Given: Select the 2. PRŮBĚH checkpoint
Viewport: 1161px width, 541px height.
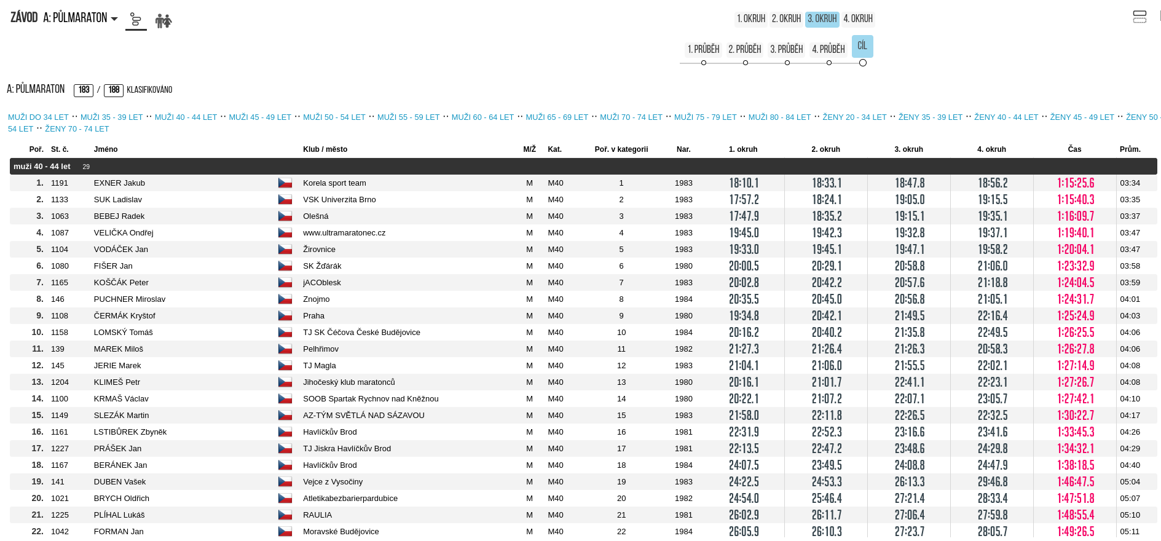Looking at the screenshot, I should (x=745, y=49).
